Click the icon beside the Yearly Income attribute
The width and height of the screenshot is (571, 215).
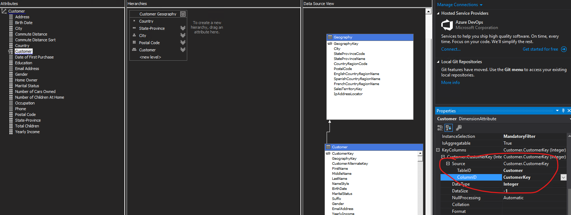click(11, 132)
